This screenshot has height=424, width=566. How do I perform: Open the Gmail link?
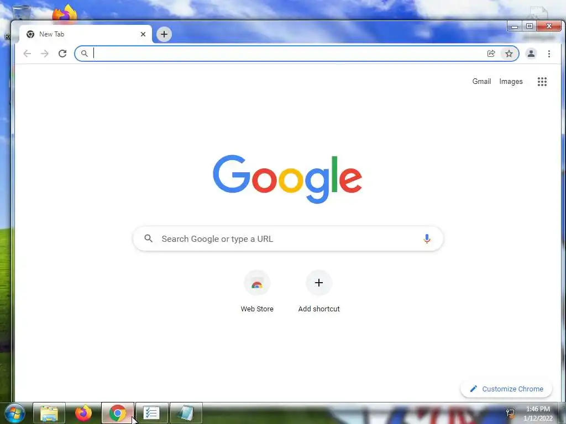click(481, 82)
